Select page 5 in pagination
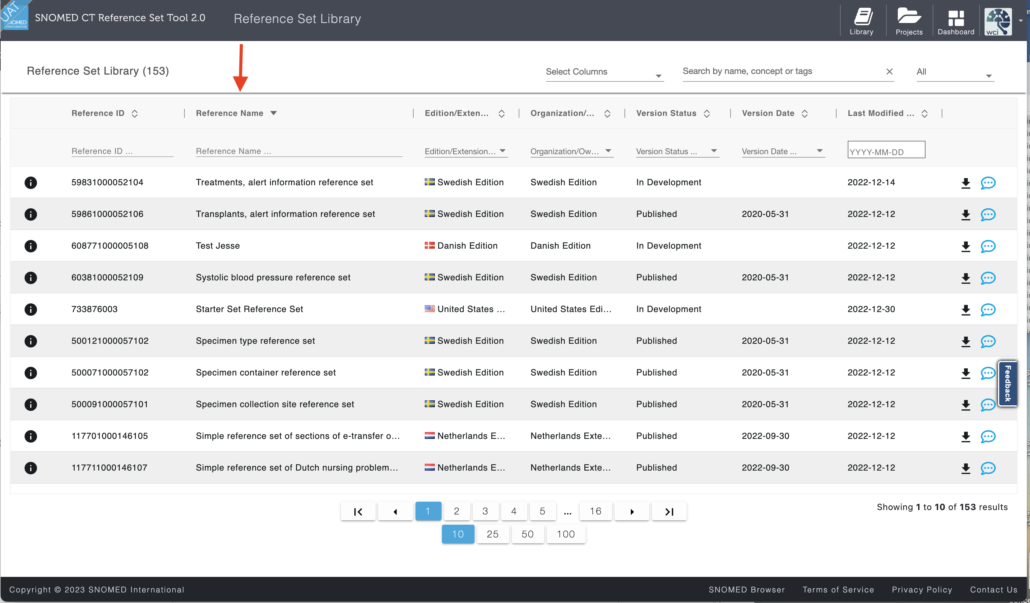The image size is (1030, 603). coord(542,512)
